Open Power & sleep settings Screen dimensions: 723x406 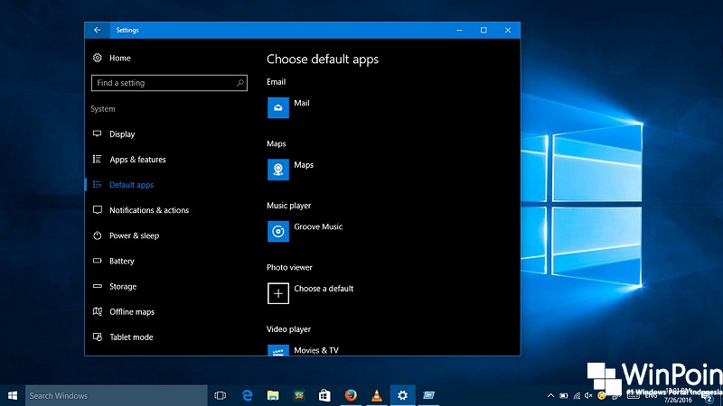(x=134, y=235)
